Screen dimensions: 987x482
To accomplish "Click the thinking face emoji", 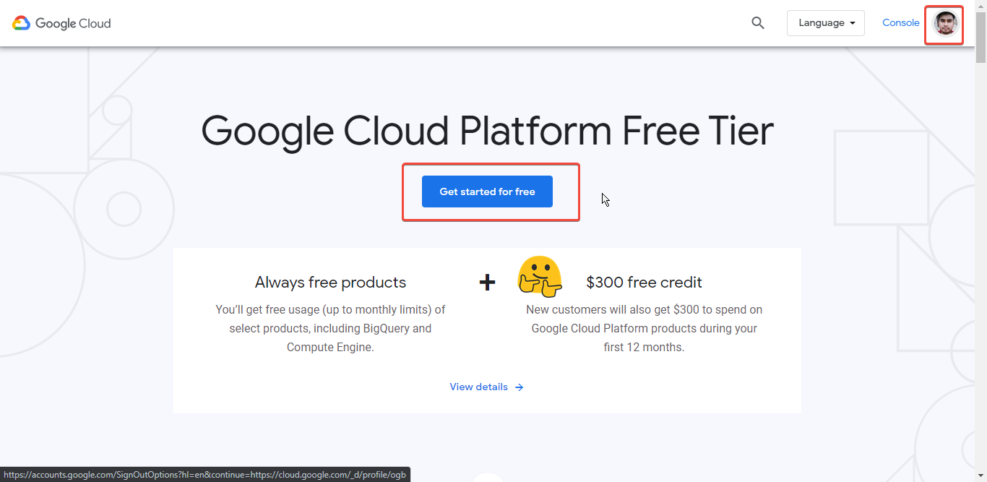I will pyautogui.click(x=540, y=277).
